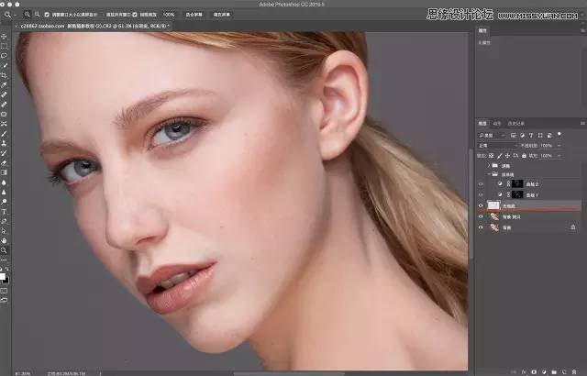
Task: Select the Move tool
Action: [x=5, y=36]
